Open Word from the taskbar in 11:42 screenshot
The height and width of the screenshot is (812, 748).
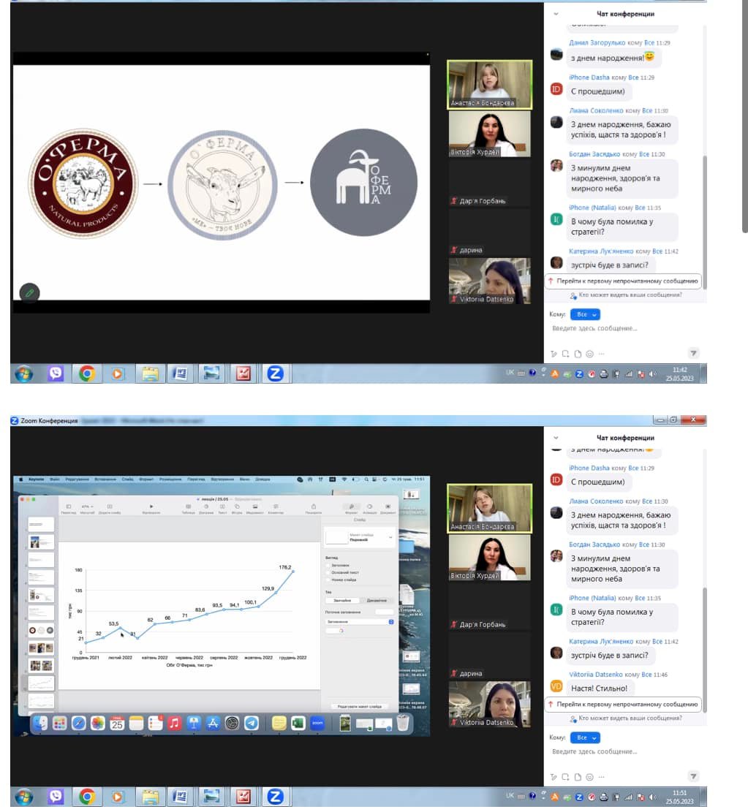point(180,373)
